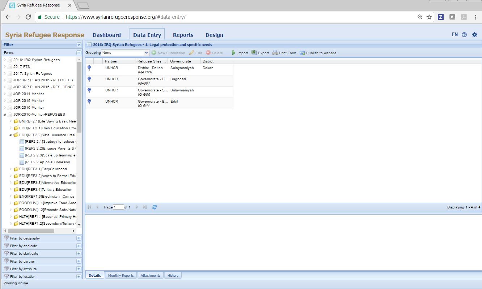Export the current form data
This screenshot has height=289, width=482.
point(260,53)
